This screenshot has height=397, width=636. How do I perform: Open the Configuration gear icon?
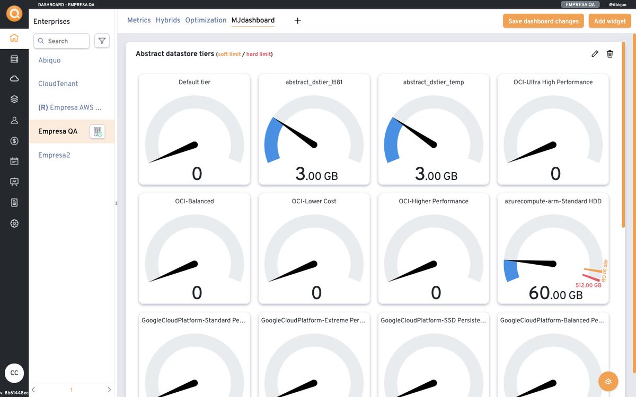14,223
